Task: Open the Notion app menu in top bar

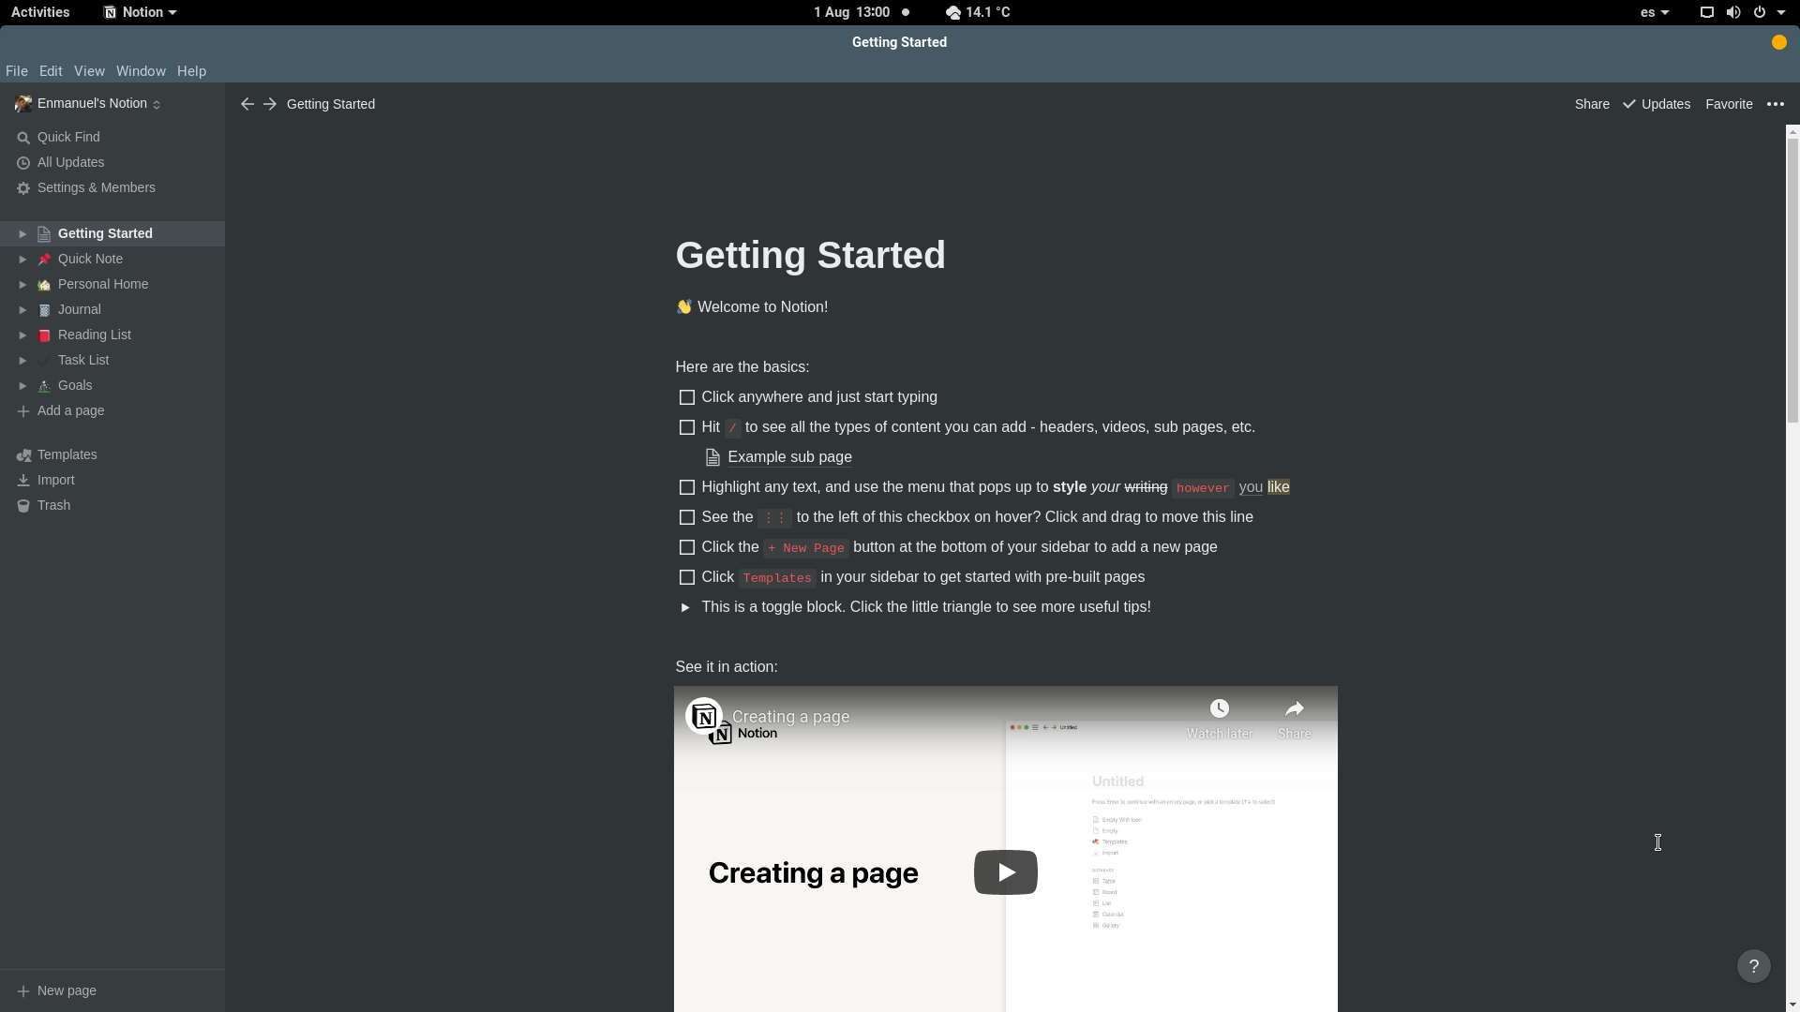Action: [x=140, y=12]
